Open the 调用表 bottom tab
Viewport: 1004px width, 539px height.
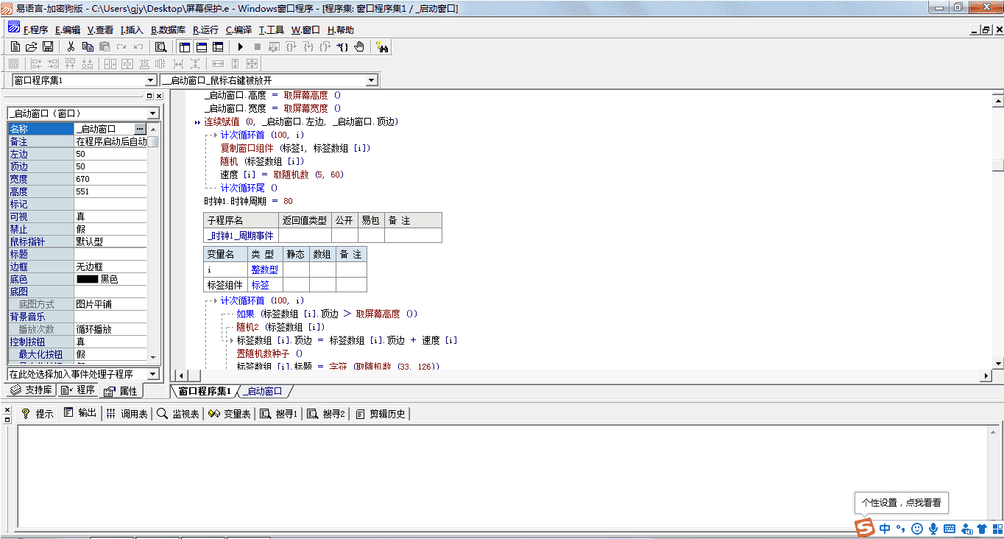click(x=127, y=414)
